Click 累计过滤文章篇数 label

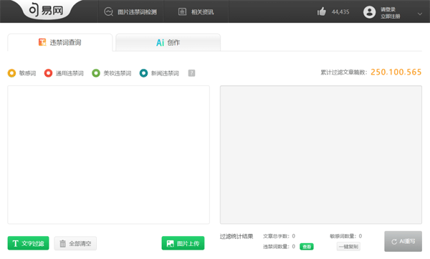point(343,72)
